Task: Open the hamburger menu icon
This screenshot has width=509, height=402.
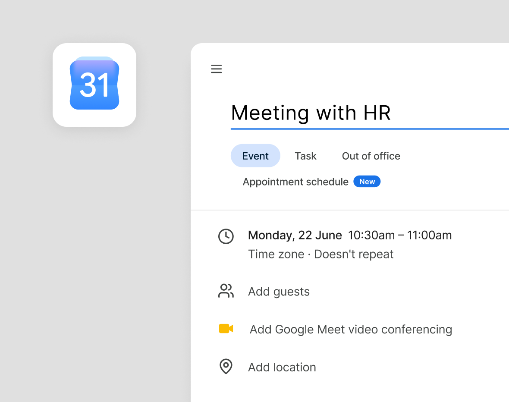Action: (x=216, y=69)
